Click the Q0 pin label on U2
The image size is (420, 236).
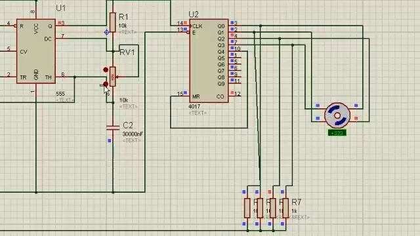pyautogui.click(x=221, y=26)
